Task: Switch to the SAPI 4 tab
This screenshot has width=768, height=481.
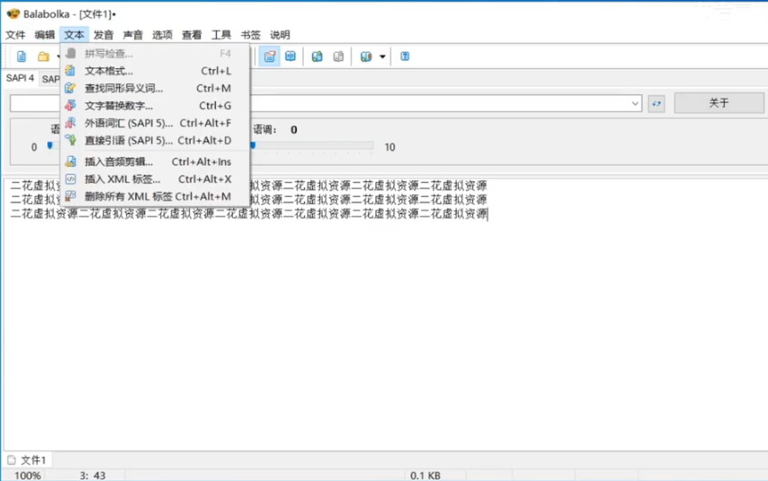Action: 20,78
